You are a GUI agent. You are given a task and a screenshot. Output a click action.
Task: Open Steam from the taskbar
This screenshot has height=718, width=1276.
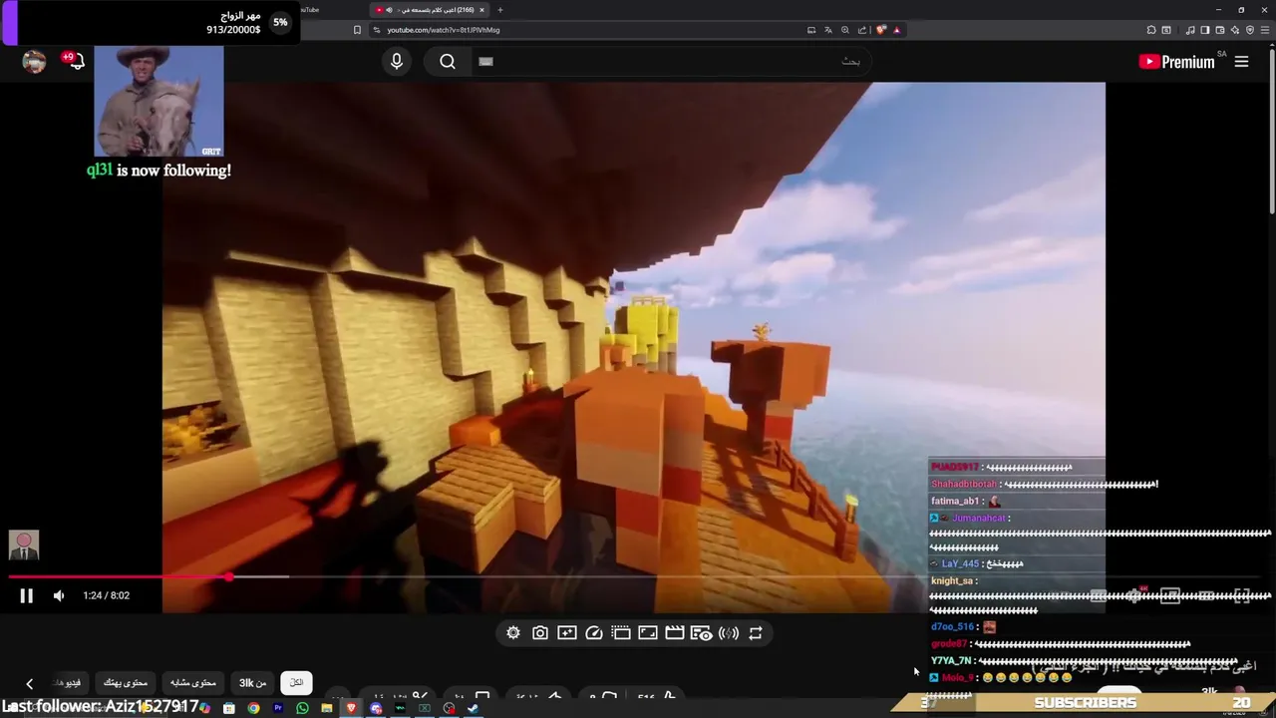click(473, 708)
